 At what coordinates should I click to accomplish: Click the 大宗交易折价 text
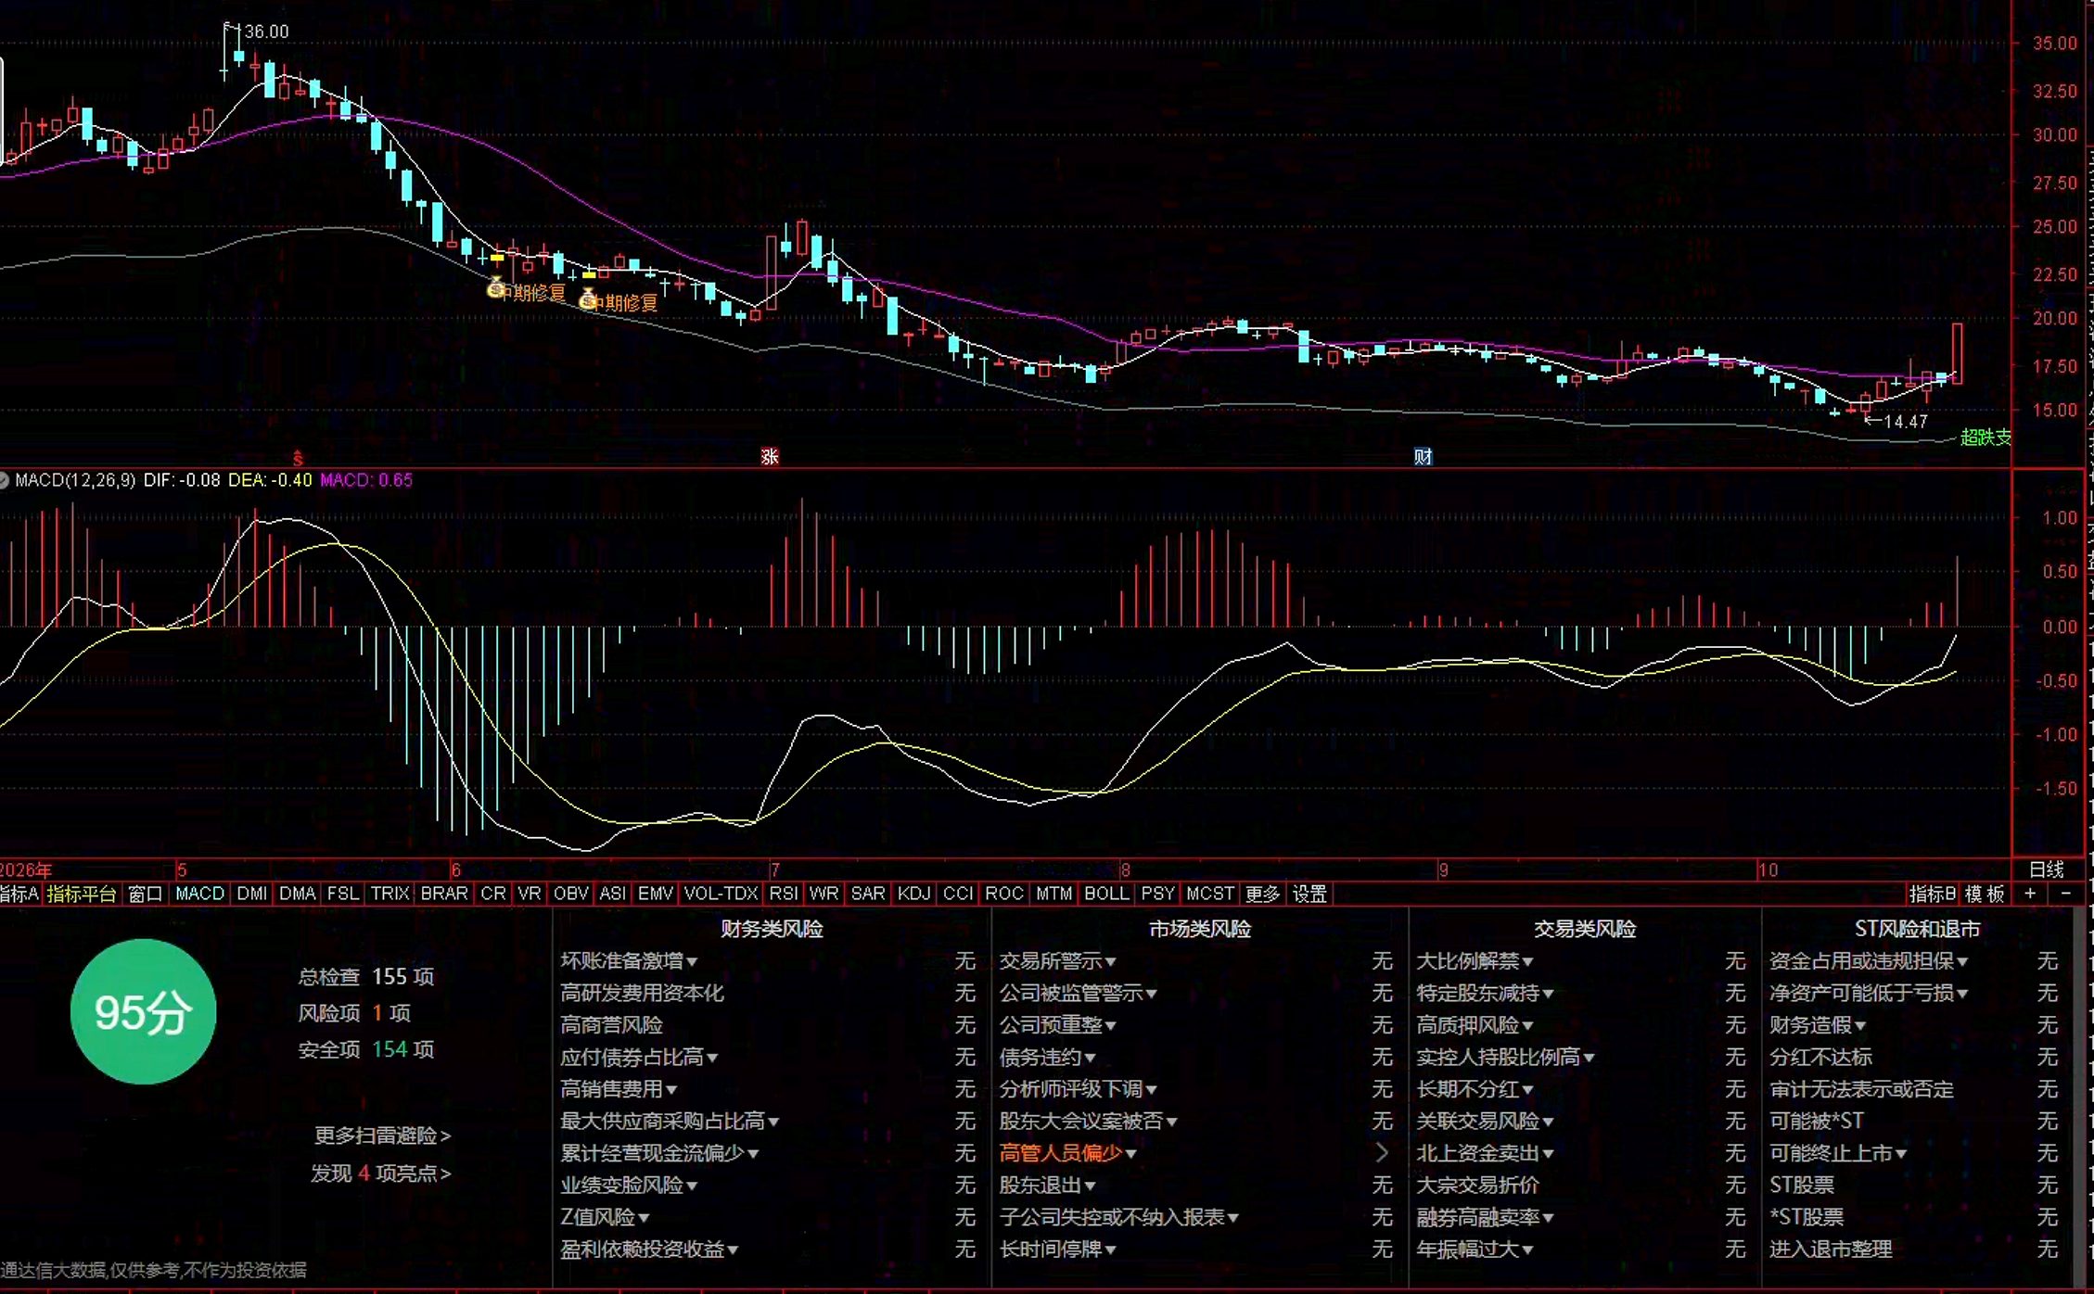click(x=1477, y=1185)
